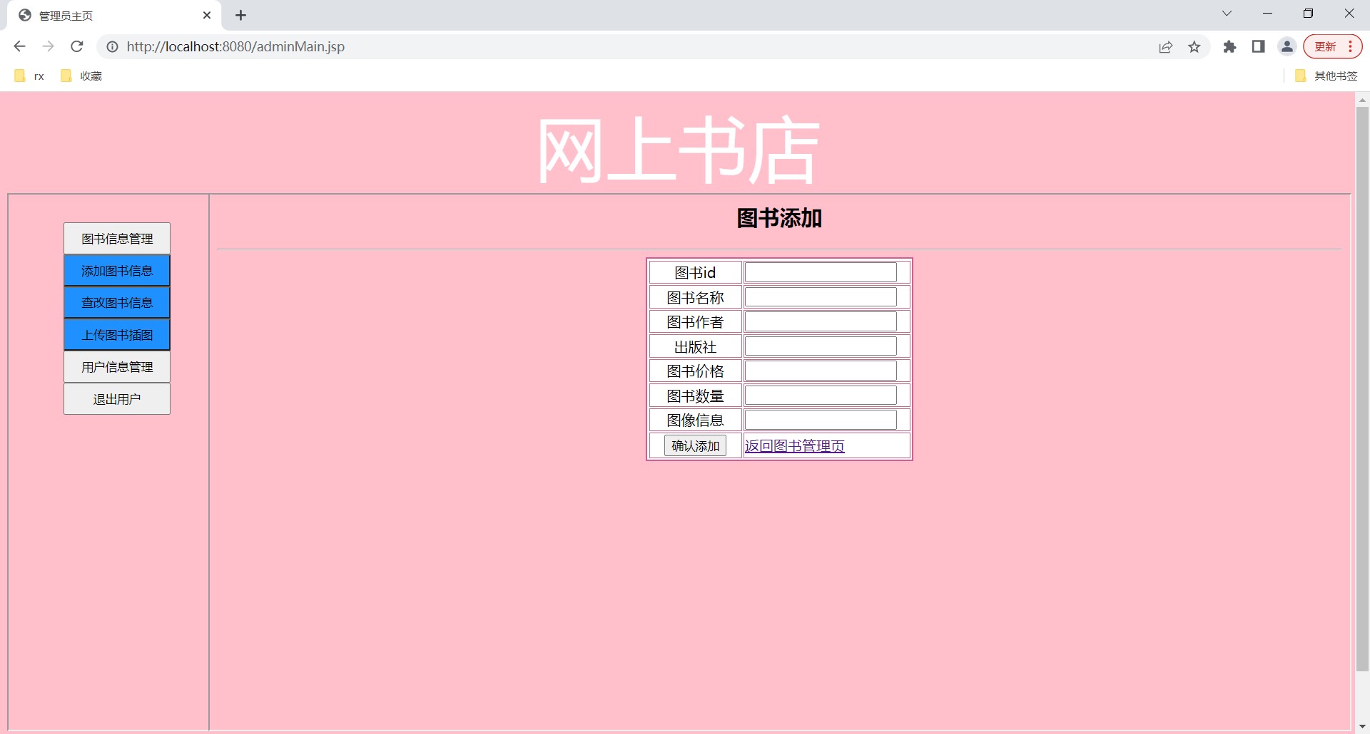Follow the 返回图书管理页 link
The width and height of the screenshot is (1370, 734).
[794, 445]
